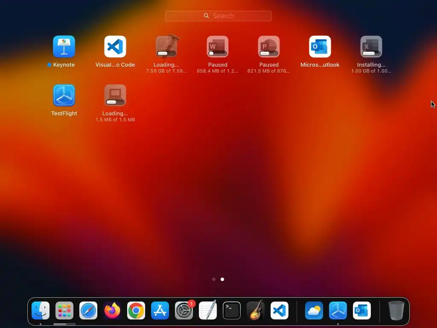Open Google Chrome from the Dock
437x328 pixels.
(136, 310)
